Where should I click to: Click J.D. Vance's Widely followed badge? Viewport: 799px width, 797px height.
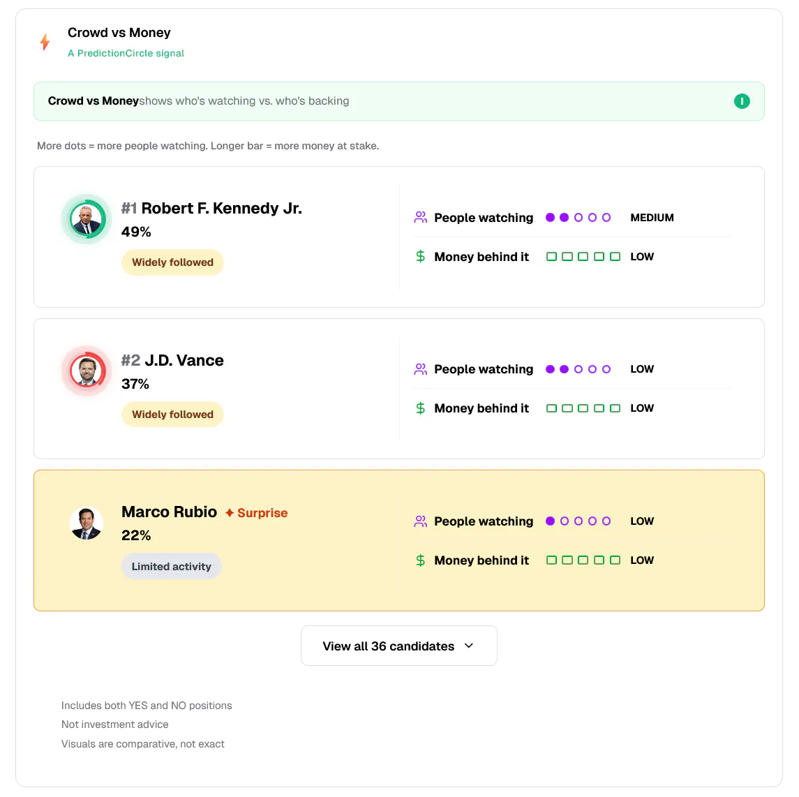[x=172, y=415]
